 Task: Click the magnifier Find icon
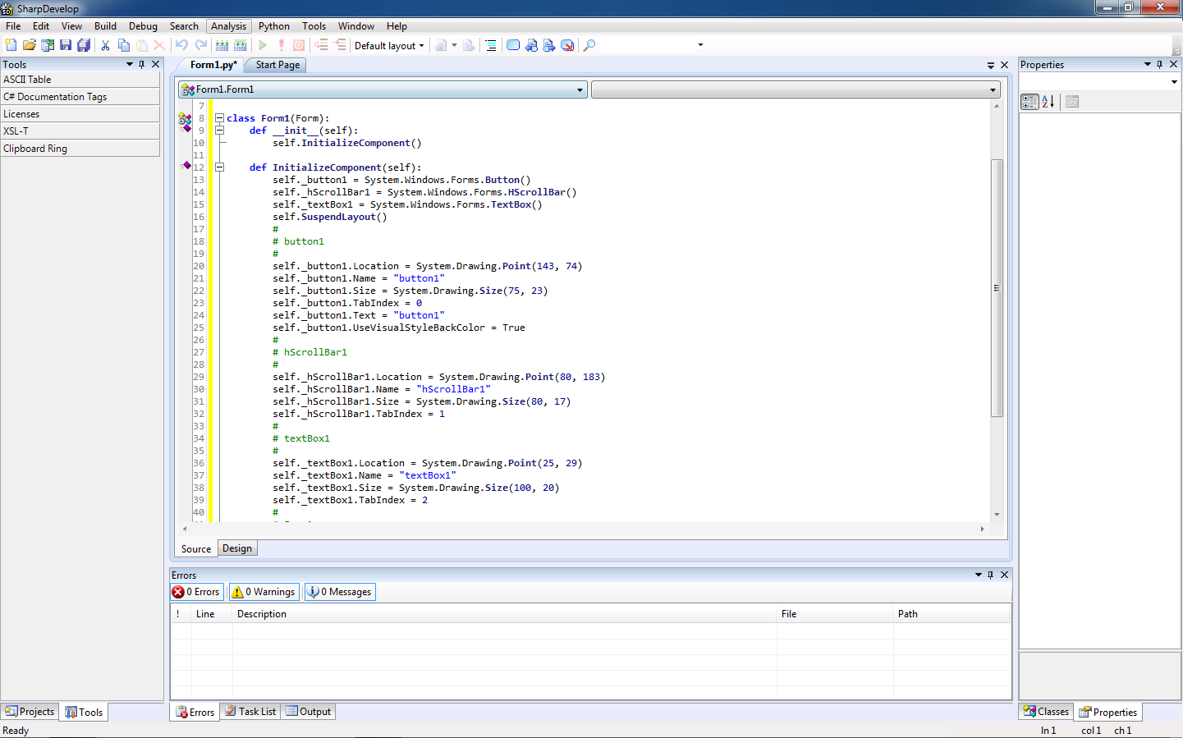click(589, 45)
